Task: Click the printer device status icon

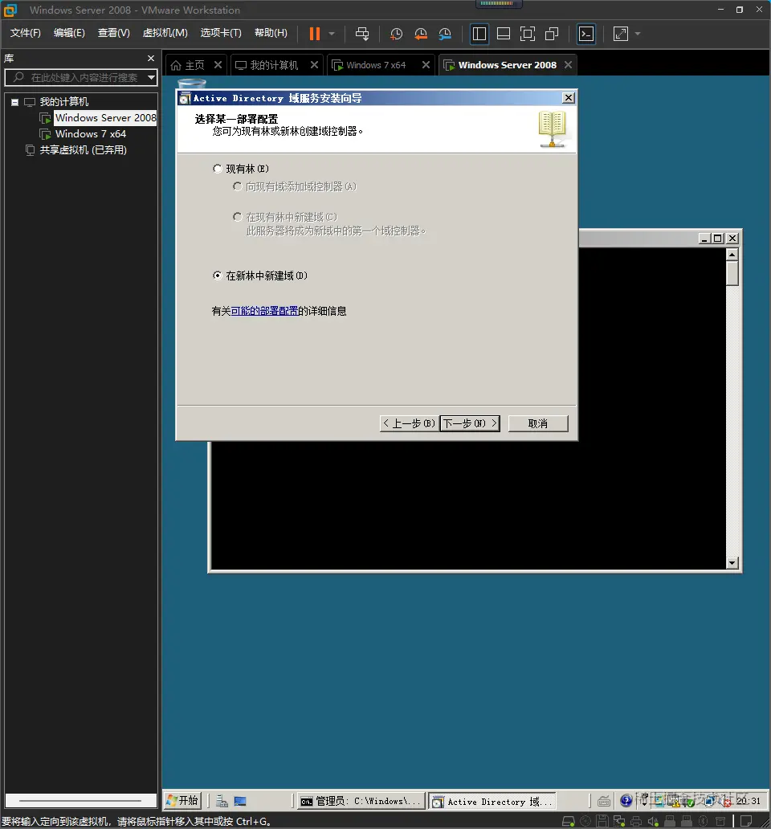Action: click(636, 822)
